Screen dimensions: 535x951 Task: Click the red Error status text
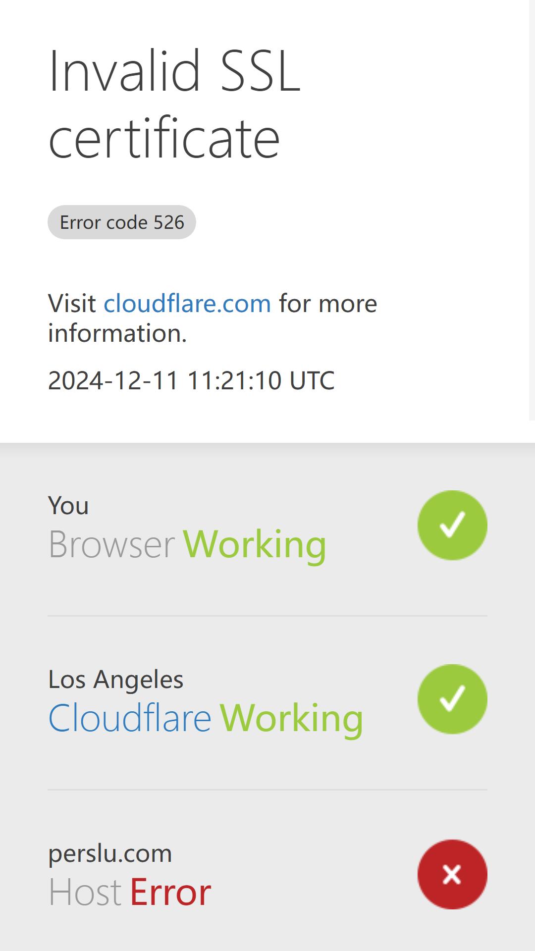(171, 892)
